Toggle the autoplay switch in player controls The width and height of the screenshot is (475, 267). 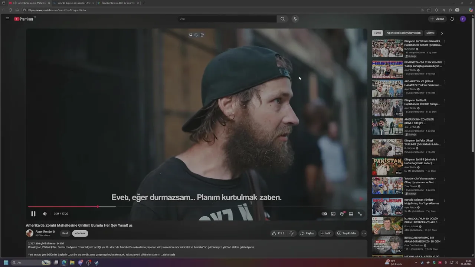pos(324,214)
